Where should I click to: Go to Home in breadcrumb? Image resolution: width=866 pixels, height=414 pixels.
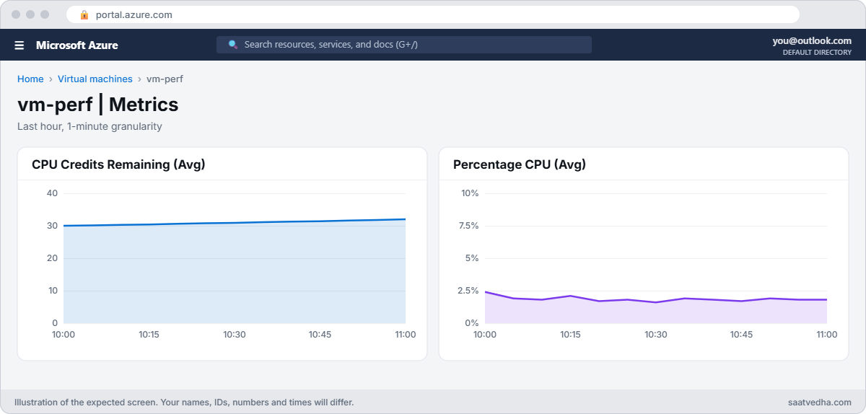[x=30, y=79]
